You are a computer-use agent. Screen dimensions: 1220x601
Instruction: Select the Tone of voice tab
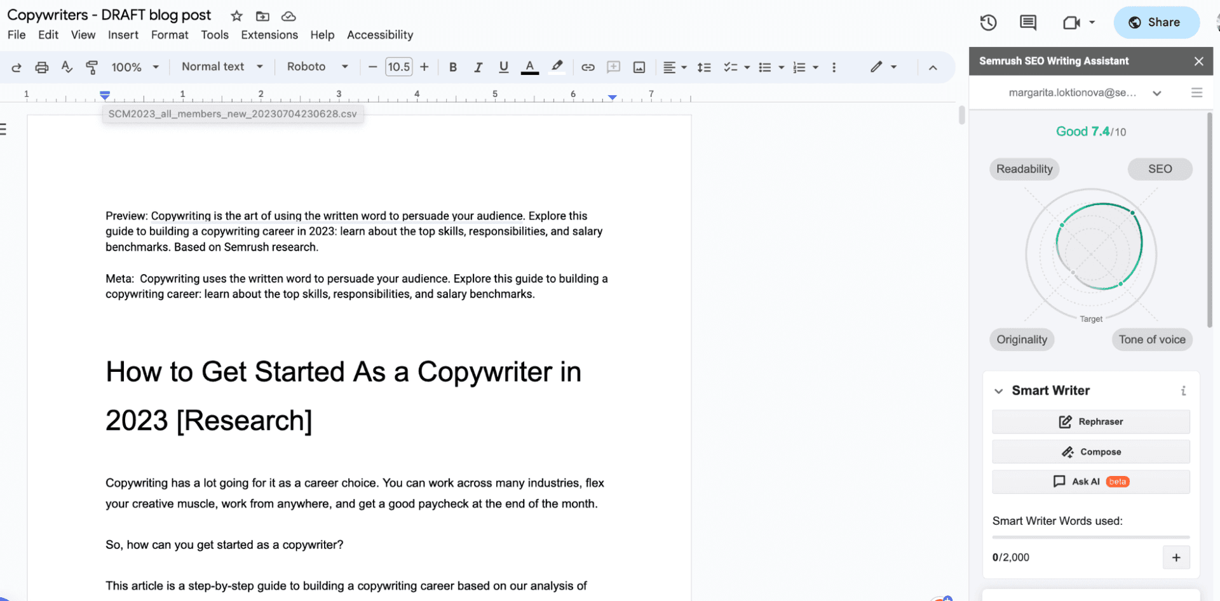(1152, 340)
